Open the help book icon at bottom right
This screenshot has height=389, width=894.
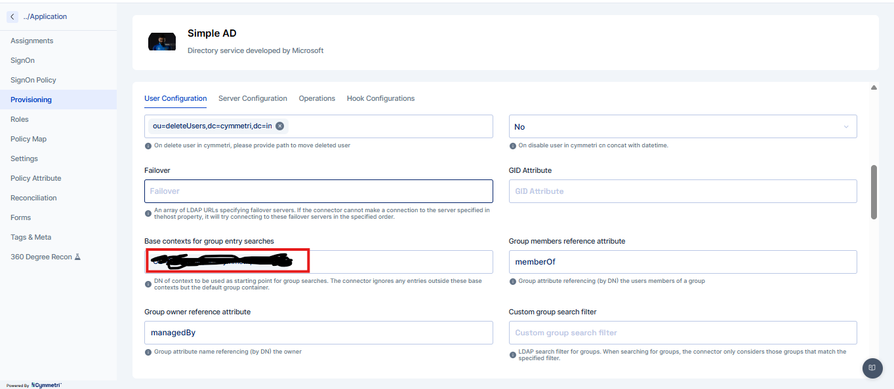[x=872, y=368]
